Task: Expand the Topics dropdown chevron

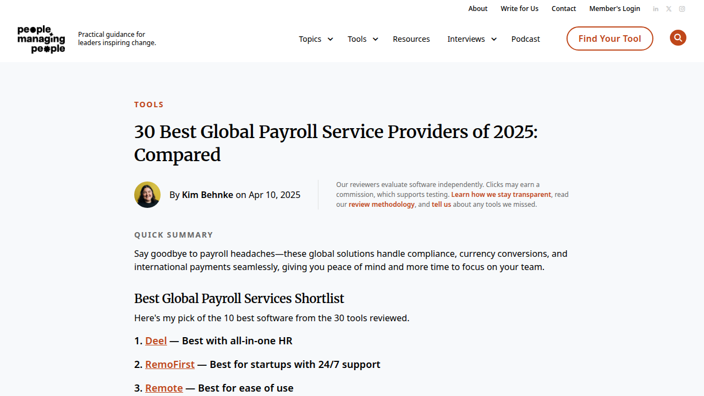Action: click(330, 39)
